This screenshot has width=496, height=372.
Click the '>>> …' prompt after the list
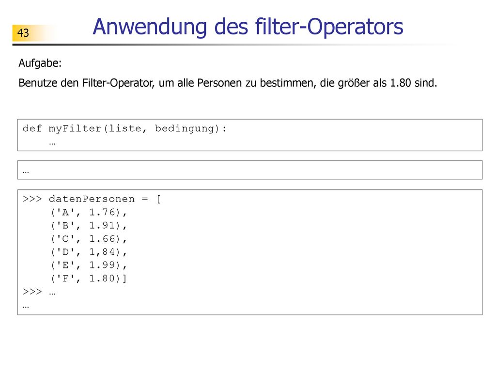pos(39,292)
